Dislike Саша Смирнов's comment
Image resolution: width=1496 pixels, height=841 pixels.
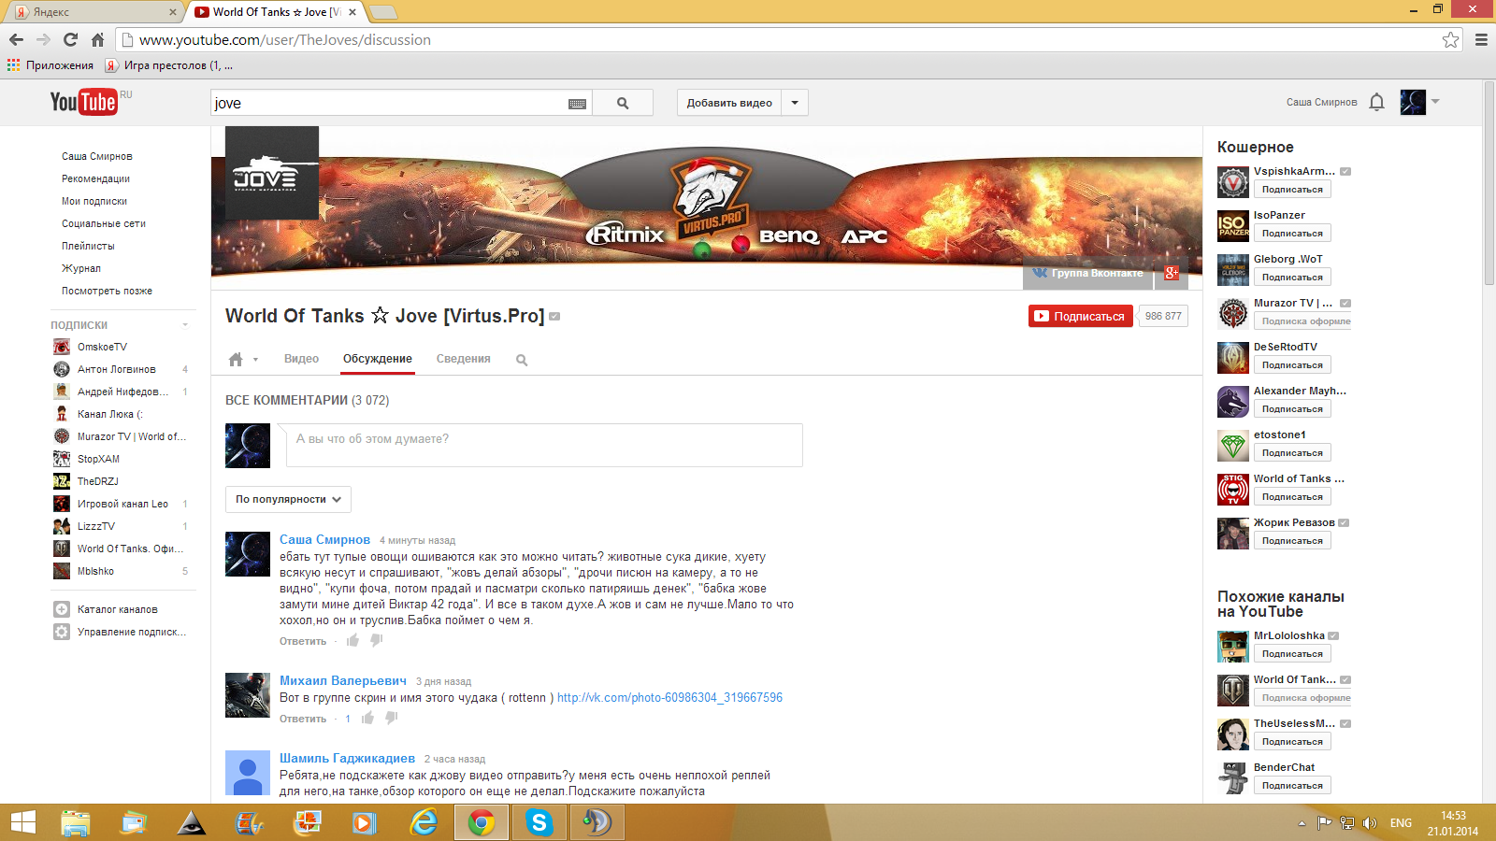pyautogui.click(x=376, y=640)
